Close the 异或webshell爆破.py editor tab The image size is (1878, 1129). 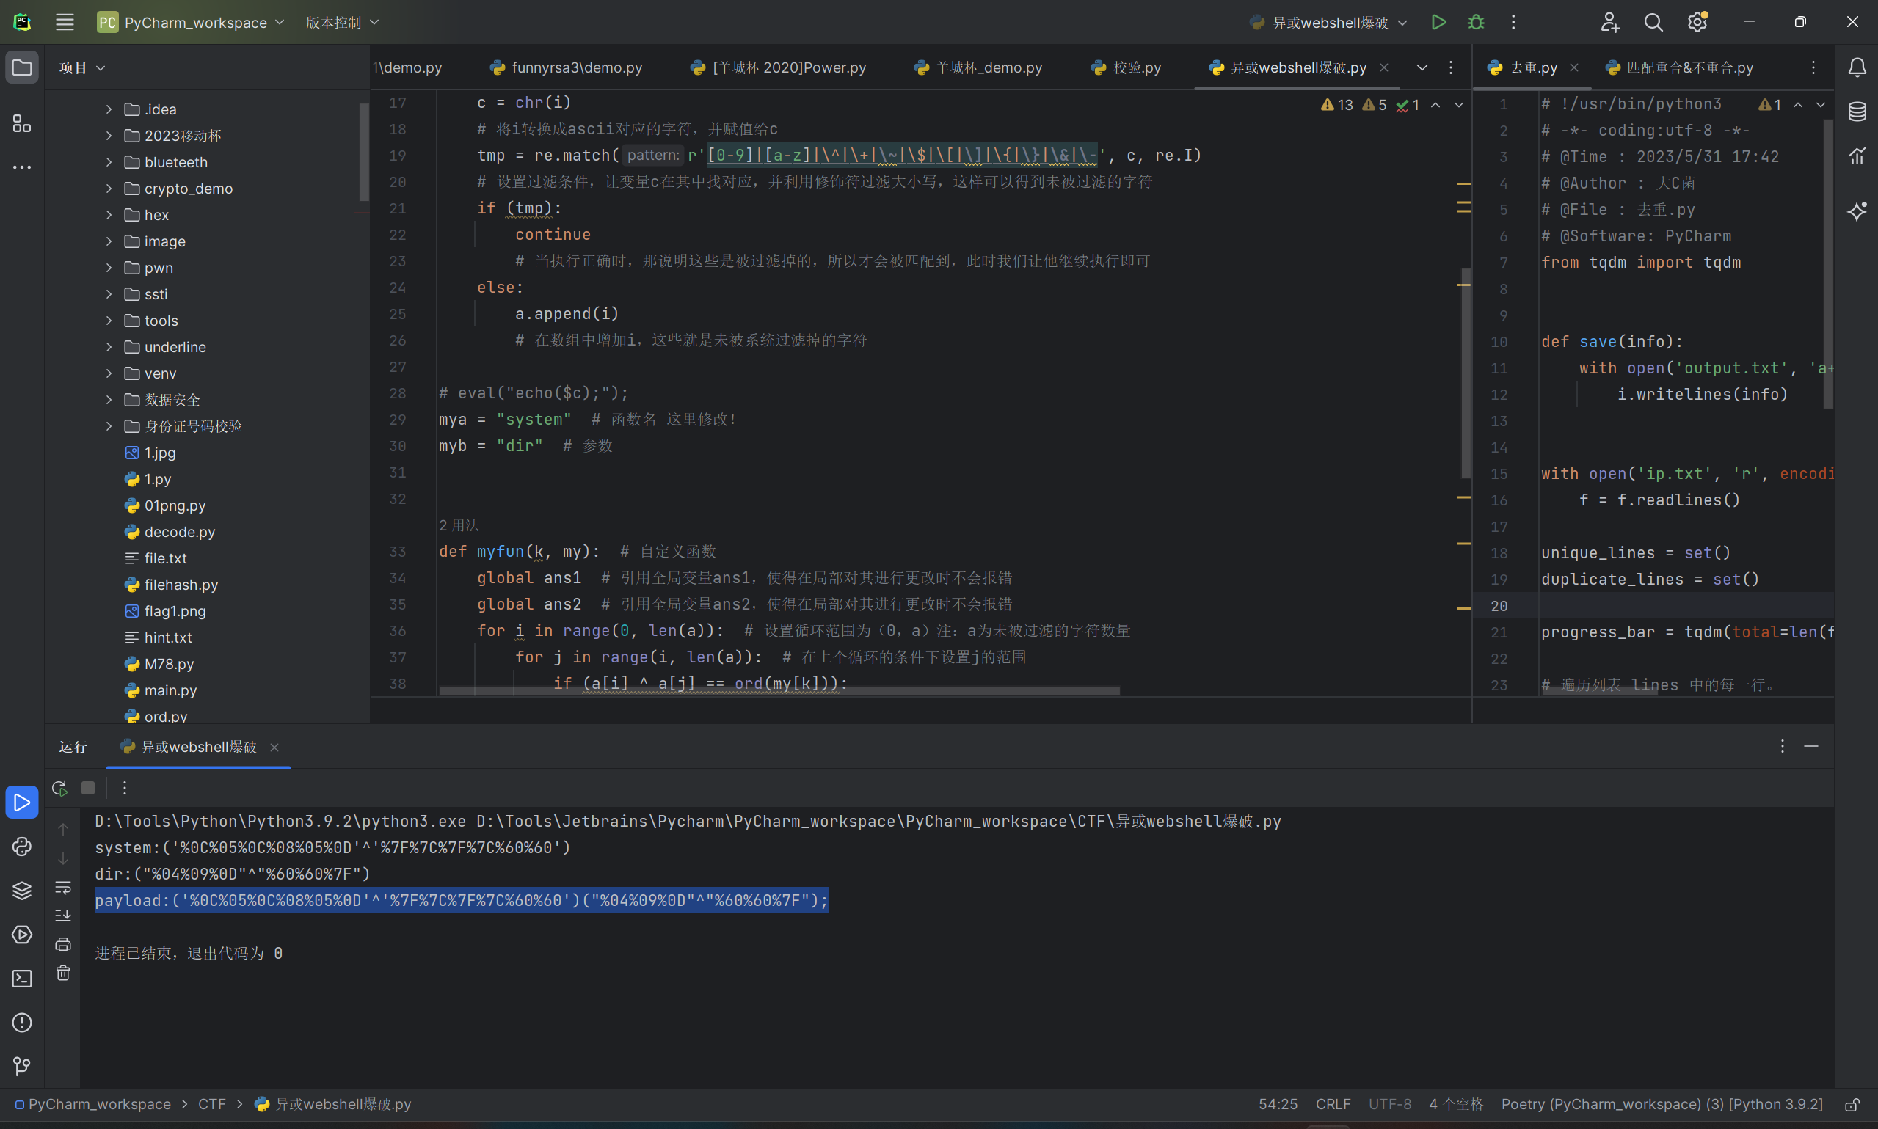(x=1384, y=67)
